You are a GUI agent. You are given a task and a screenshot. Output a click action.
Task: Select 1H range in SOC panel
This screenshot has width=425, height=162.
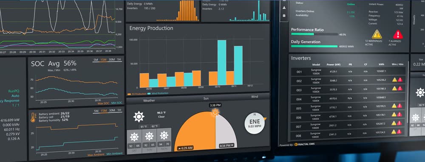119,60
